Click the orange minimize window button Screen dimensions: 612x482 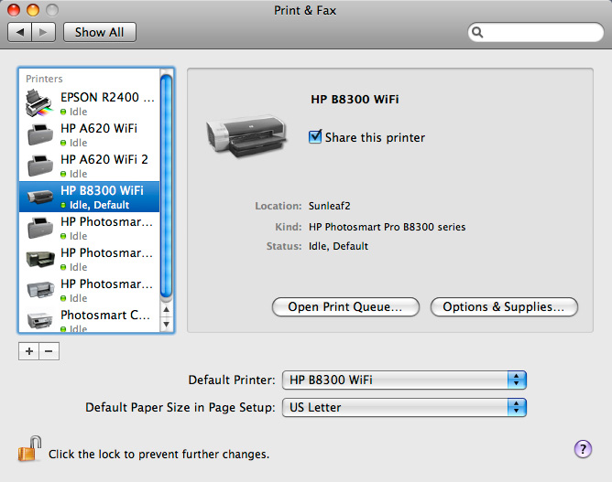[33, 10]
